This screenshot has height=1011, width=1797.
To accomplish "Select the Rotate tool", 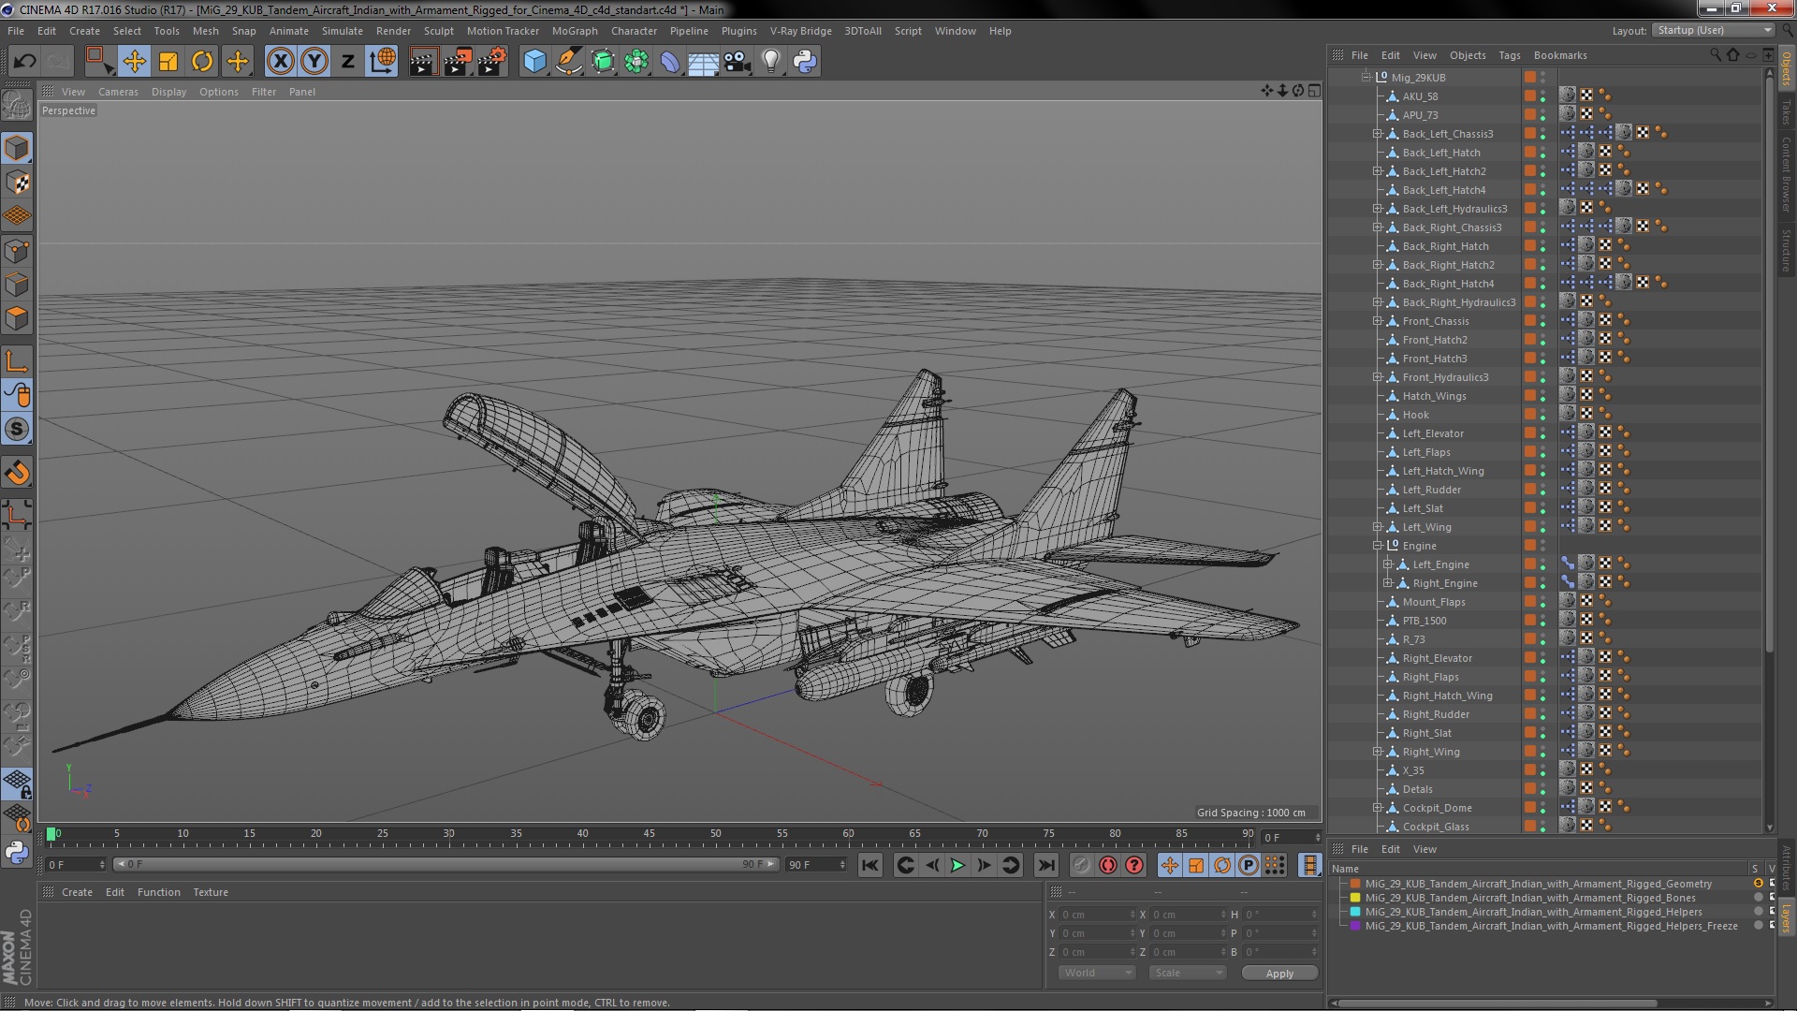I will coord(202,62).
